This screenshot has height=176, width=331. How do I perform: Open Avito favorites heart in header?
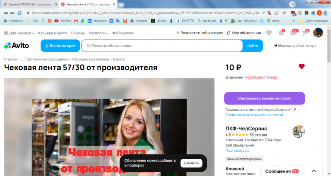269,33
